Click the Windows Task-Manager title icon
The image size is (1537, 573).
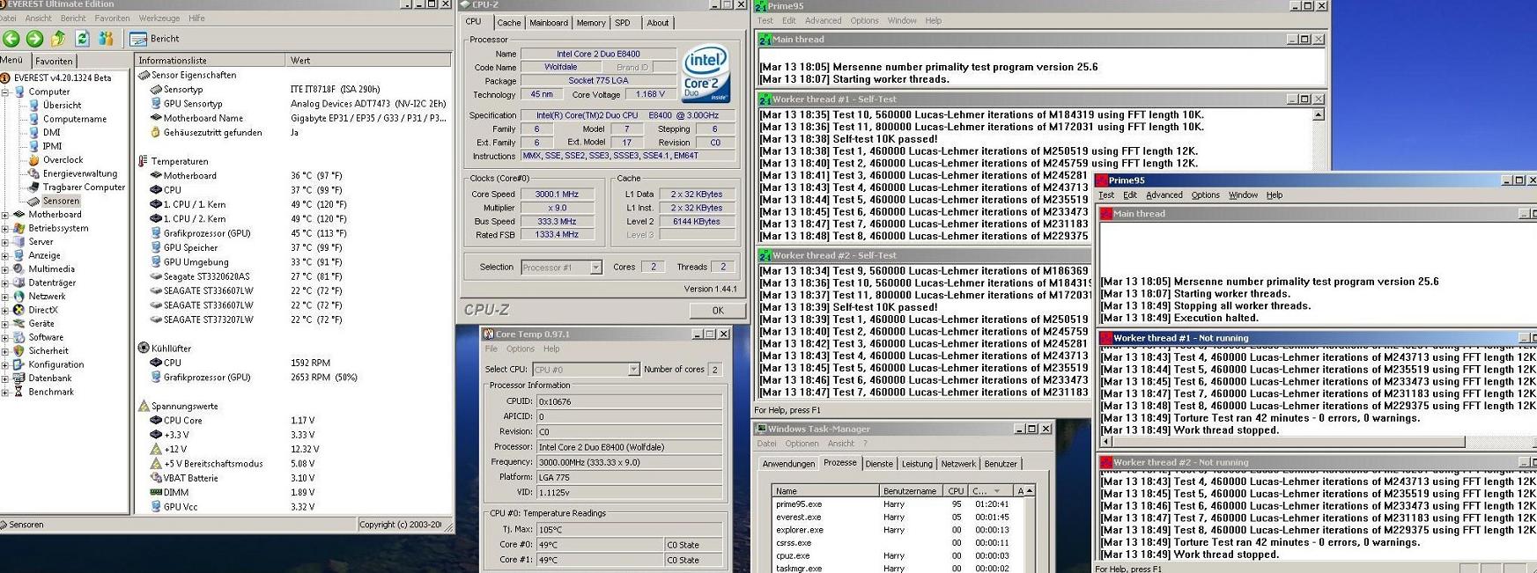click(762, 429)
